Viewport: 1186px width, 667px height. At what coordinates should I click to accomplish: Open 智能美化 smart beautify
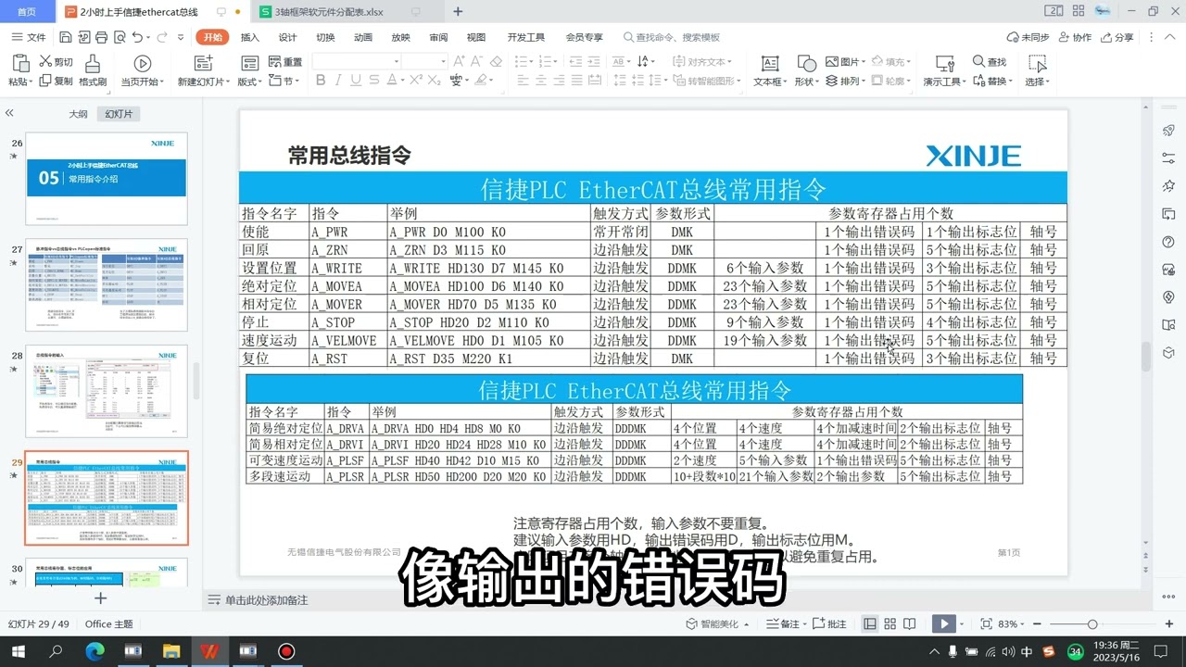717,624
